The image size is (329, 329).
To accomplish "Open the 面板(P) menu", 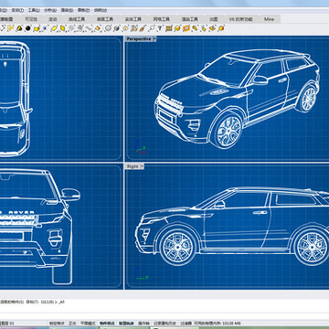I will (83, 10).
